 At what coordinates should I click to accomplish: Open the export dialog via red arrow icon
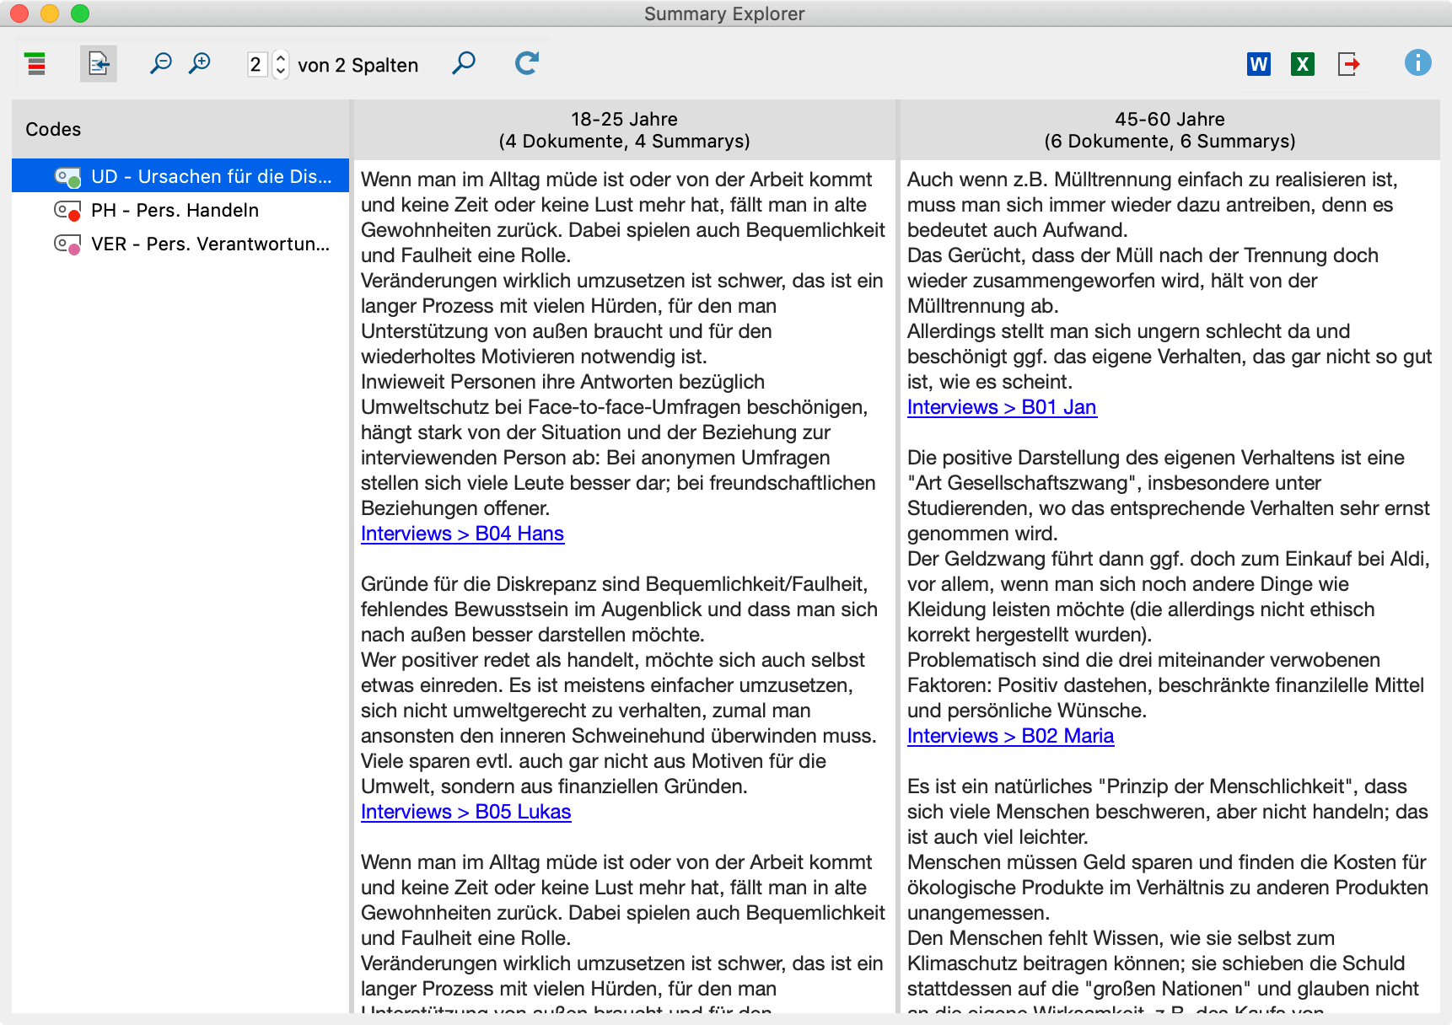[1348, 64]
